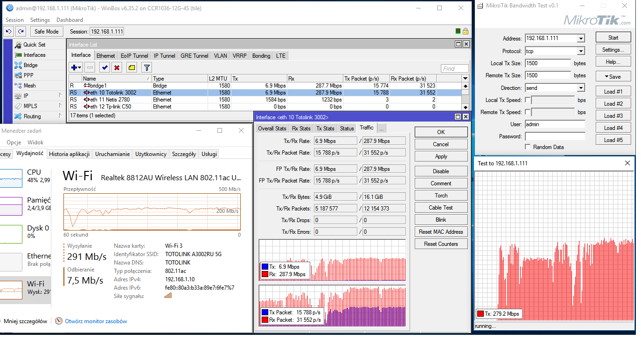Click the Find search field
Viewport: 641px width, 339px height.
pyautogui.click(x=454, y=68)
